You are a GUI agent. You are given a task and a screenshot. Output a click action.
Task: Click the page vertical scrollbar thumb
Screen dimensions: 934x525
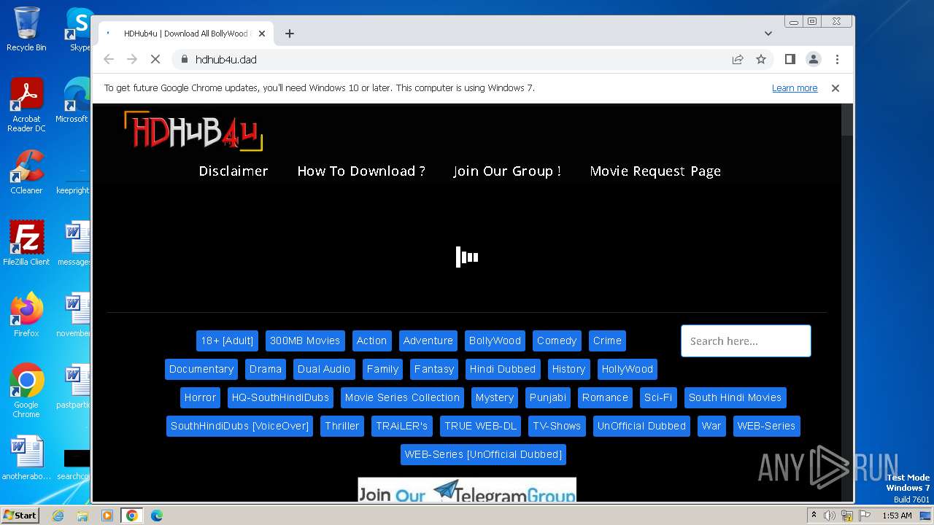tap(847, 120)
